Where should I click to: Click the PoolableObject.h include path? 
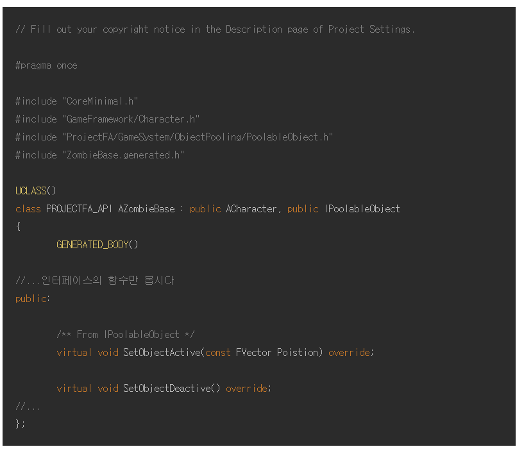click(198, 137)
